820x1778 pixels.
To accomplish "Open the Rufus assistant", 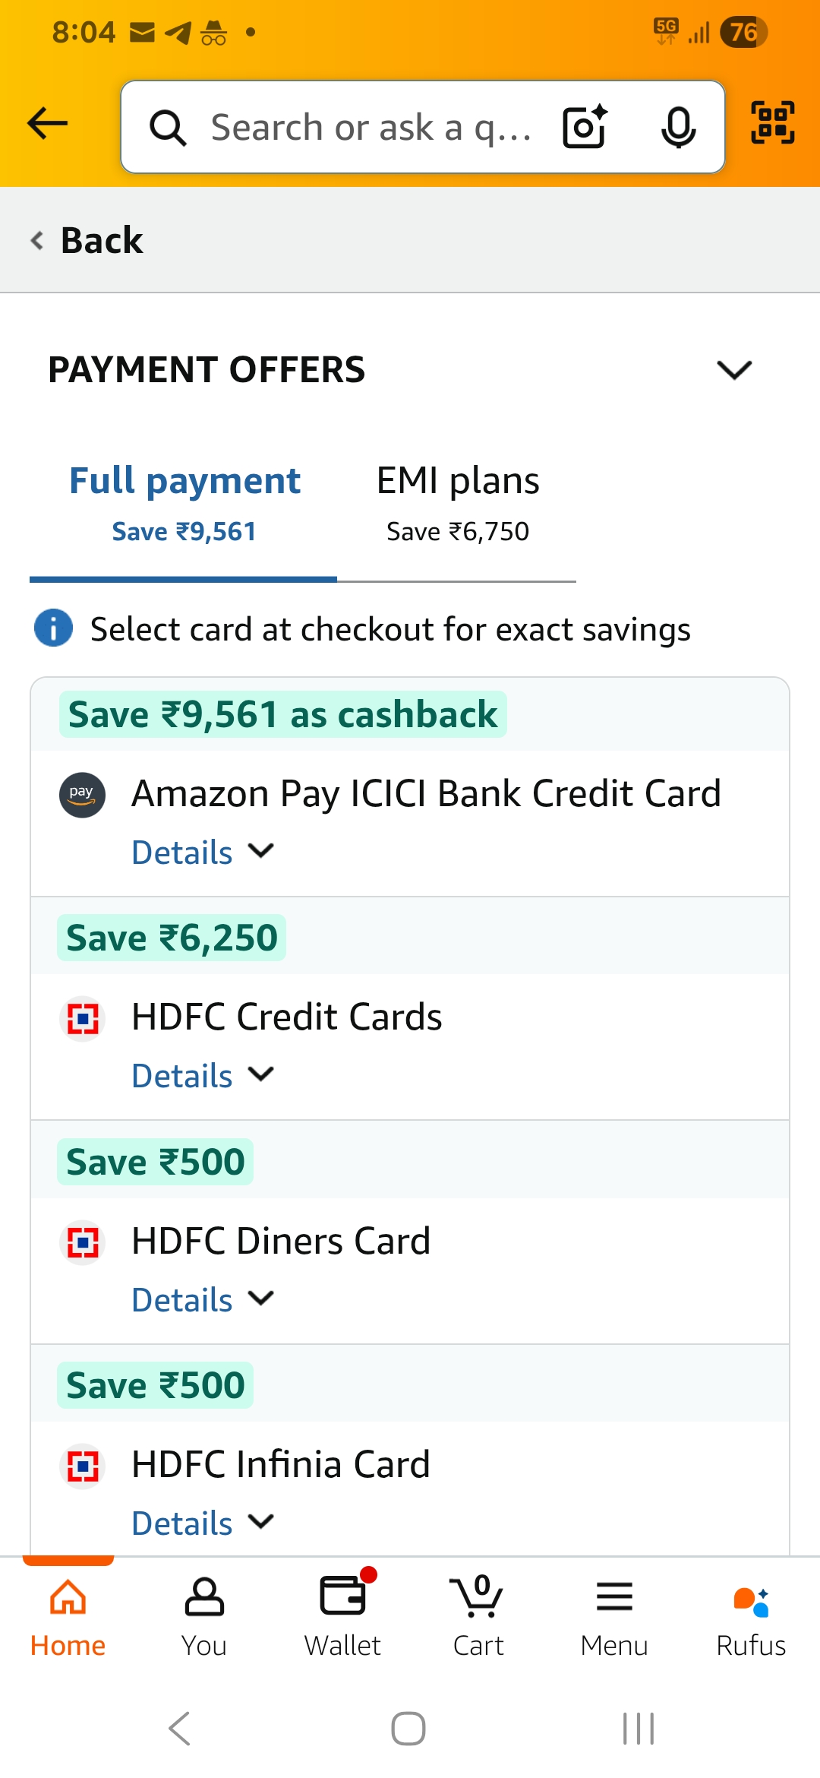I will point(751,1615).
